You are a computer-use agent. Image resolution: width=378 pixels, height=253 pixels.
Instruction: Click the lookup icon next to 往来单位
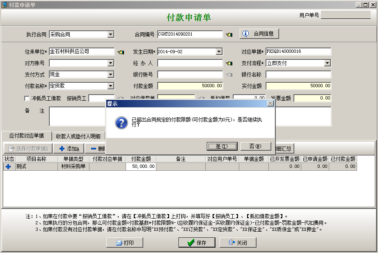click(120, 52)
